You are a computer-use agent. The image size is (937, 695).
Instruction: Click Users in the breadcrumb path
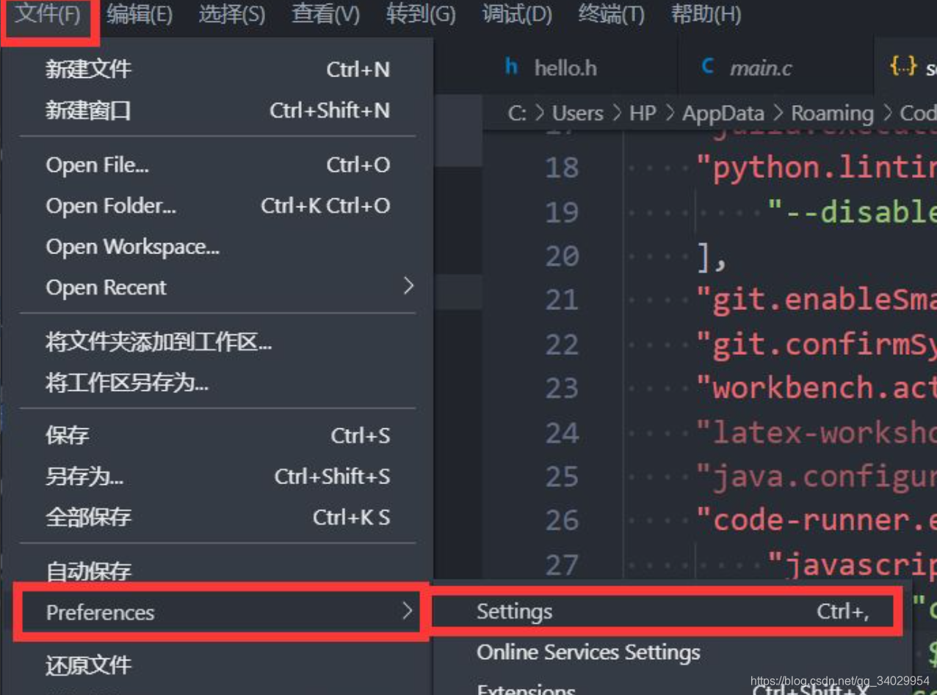577,113
